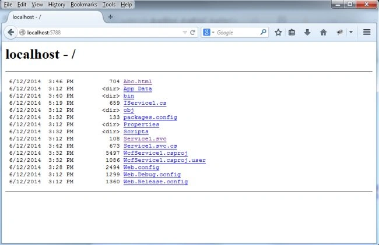The width and height of the screenshot is (379, 245).
Task: Open the hamburger menu button
Action: pos(367,33)
